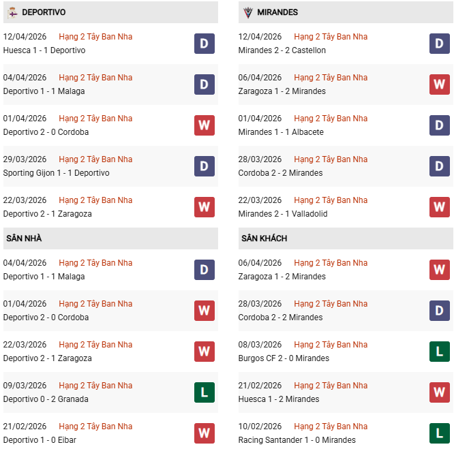Click the Mirandes club crest icon
The image size is (454, 449).
(x=247, y=12)
